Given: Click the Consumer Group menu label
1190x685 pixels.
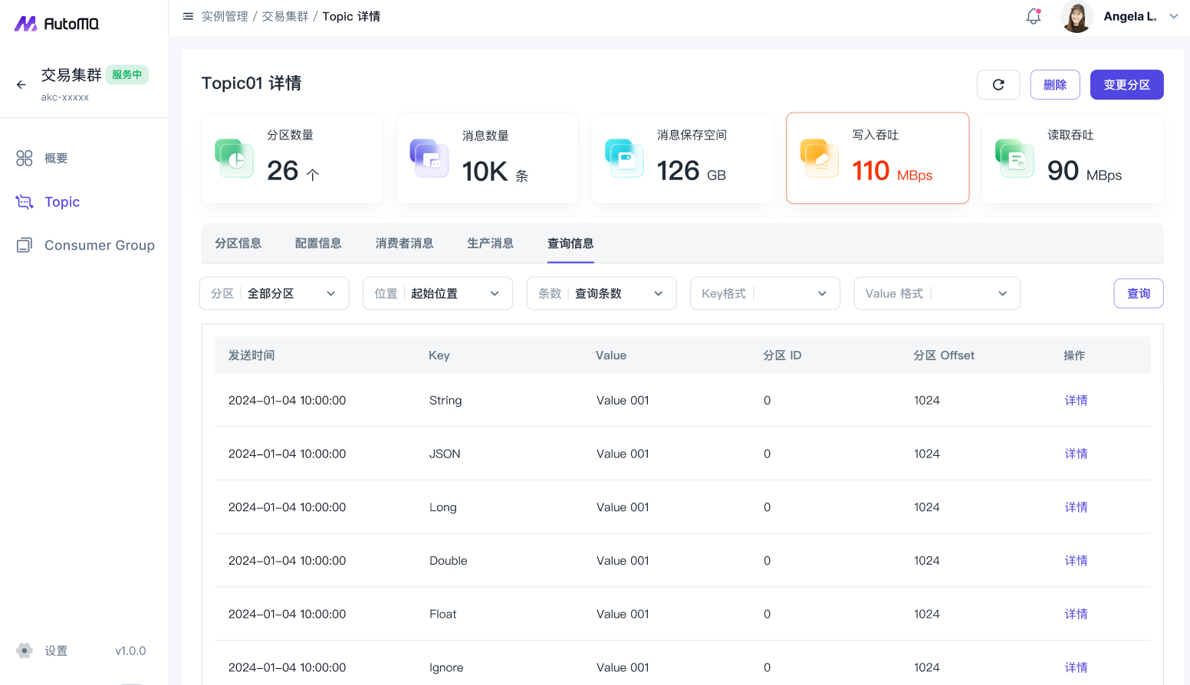Looking at the screenshot, I should click(x=100, y=245).
